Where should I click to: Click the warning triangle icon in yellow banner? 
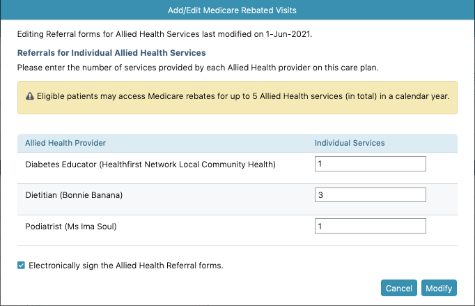pos(30,96)
